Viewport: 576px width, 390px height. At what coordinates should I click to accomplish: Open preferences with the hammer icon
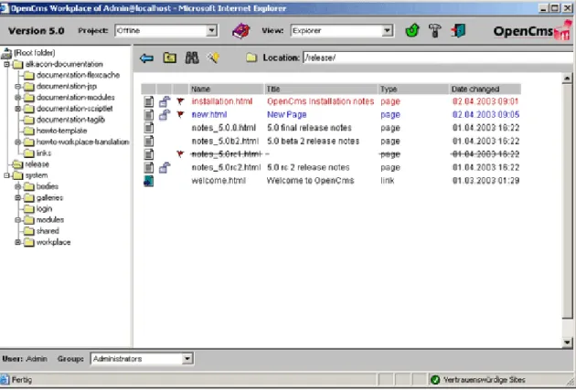pyautogui.click(x=435, y=31)
